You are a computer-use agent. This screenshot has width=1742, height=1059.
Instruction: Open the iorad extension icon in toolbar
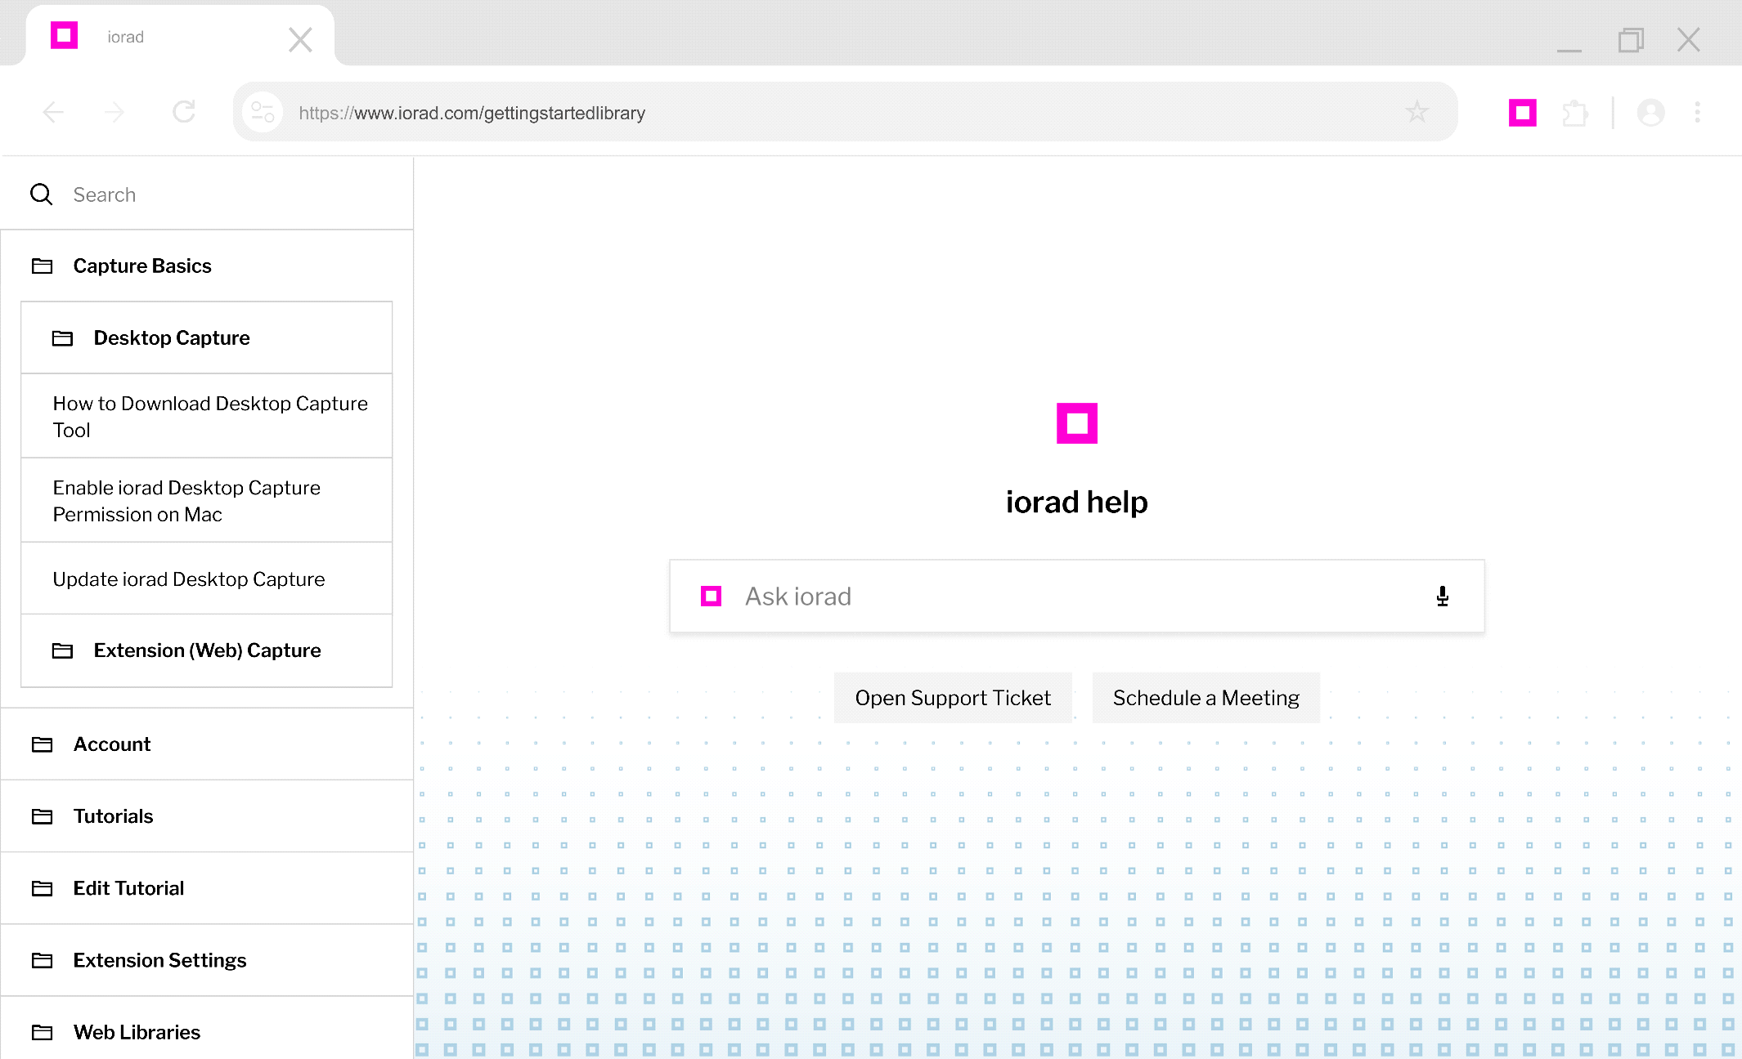pyautogui.click(x=1523, y=113)
